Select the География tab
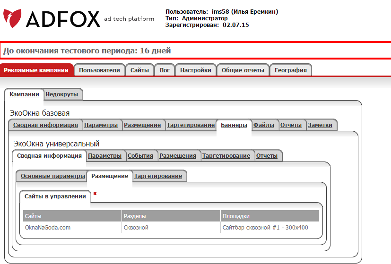This screenshot has width=391, height=264. tap(291, 70)
